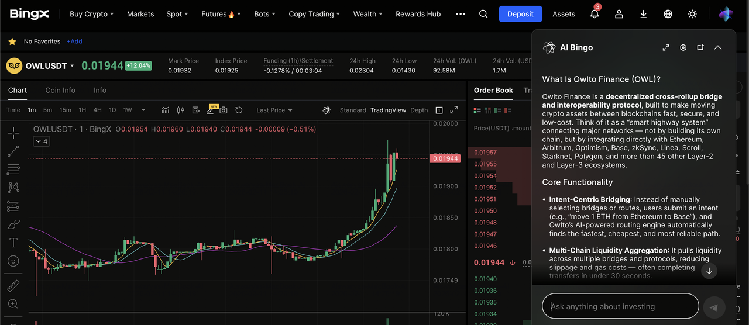Open the chart indicators icon

pyautogui.click(x=166, y=110)
